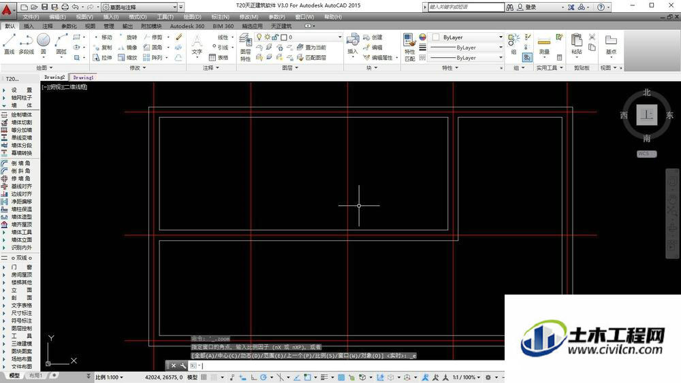Expand 轴网柱子 in the sidebar menu
This screenshot has width=681, height=383.
click(x=17, y=97)
